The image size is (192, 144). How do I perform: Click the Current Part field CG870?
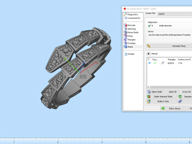pos(175,14)
